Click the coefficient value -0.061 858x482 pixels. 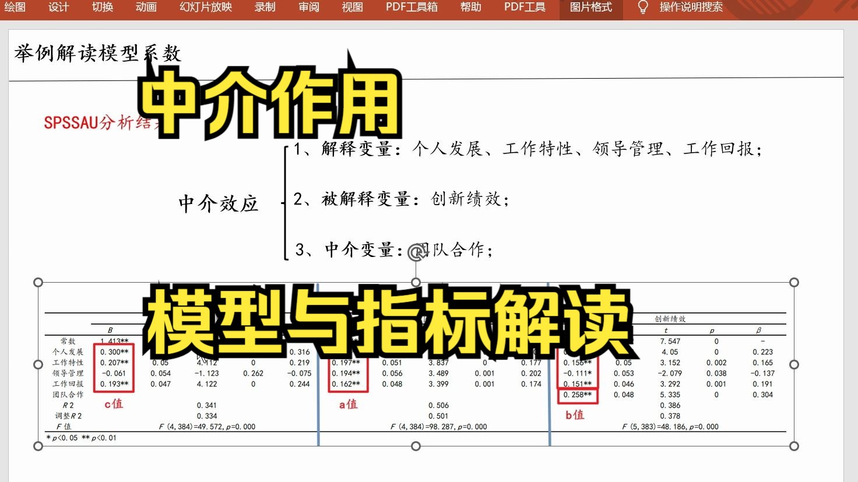coord(114,374)
